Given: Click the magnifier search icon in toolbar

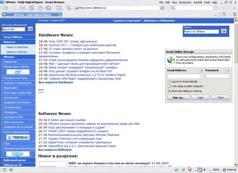Looking at the screenshot, I should coord(172,8).
